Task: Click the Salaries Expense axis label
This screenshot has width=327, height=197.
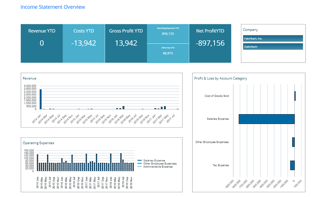Action: [x=218, y=119]
